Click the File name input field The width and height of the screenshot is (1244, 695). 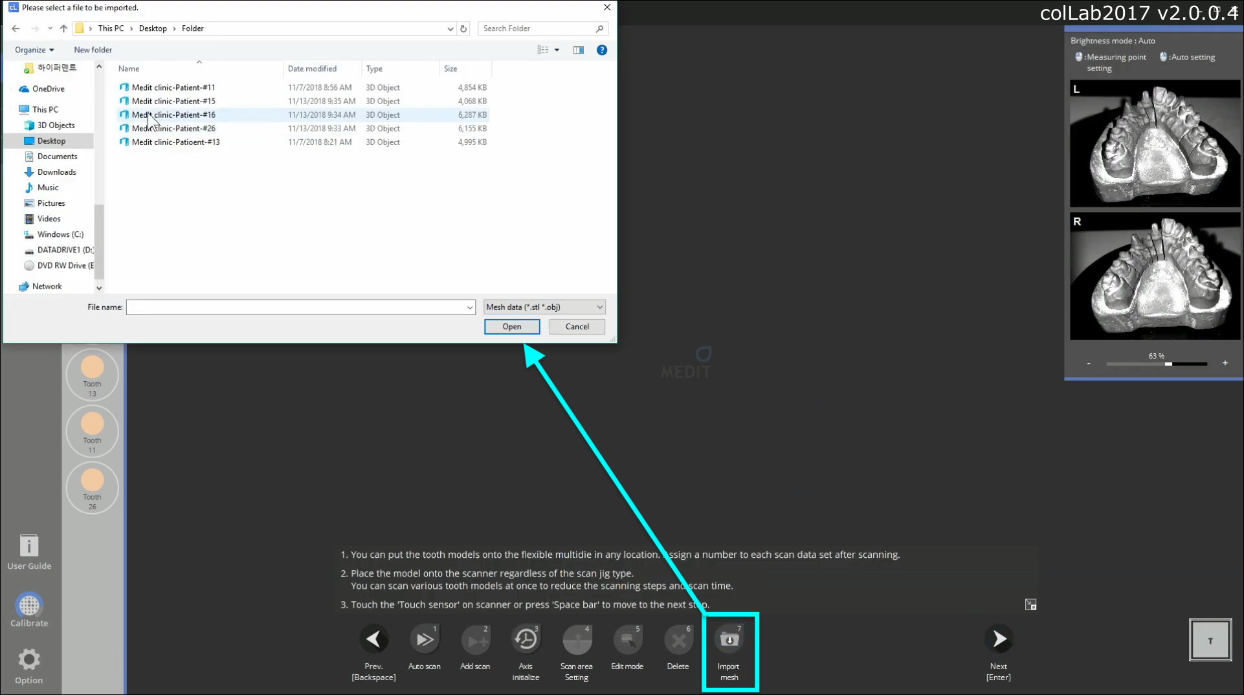pos(301,307)
